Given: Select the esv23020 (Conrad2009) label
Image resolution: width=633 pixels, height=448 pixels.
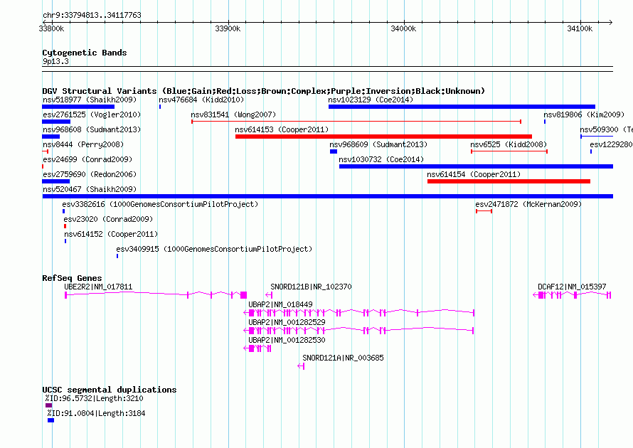Looking at the screenshot, I should [x=108, y=219].
